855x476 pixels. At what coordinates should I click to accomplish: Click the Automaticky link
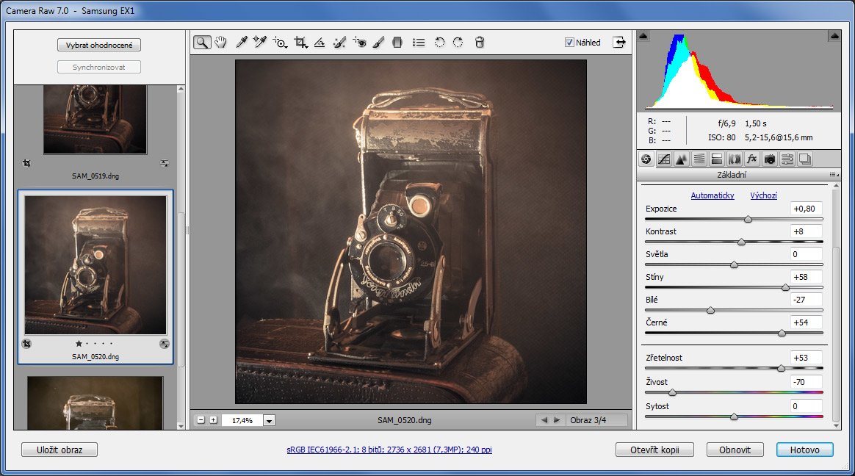coord(712,195)
